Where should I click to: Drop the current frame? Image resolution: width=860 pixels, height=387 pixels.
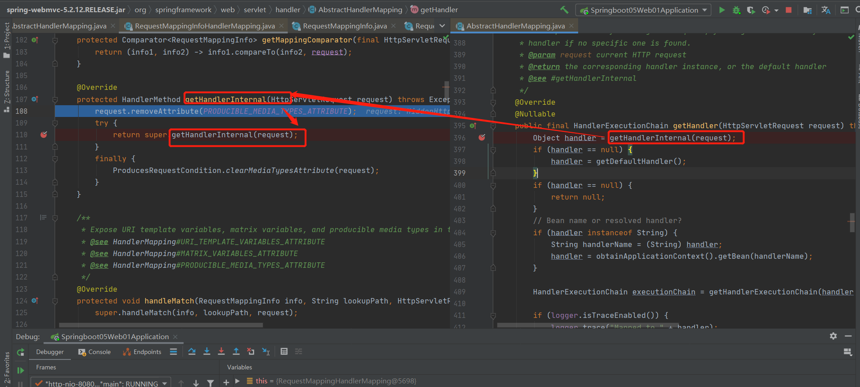(x=251, y=351)
